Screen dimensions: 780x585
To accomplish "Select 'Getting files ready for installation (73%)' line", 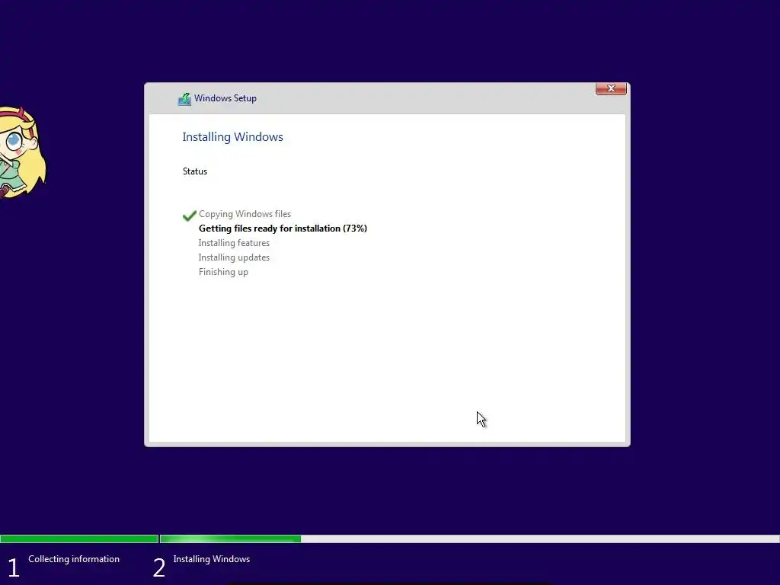I will (283, 229).
